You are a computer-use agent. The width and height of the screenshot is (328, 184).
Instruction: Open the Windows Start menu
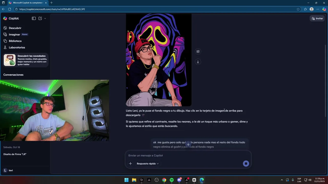(x=127, y=180)
